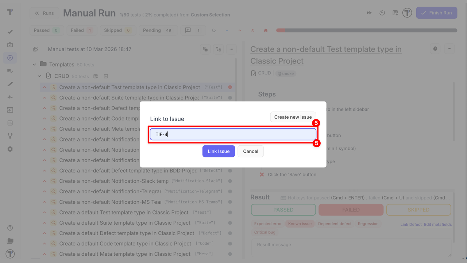Click the add-note document icon in top toolbar
467x263 pixels.
coord(395,12)
